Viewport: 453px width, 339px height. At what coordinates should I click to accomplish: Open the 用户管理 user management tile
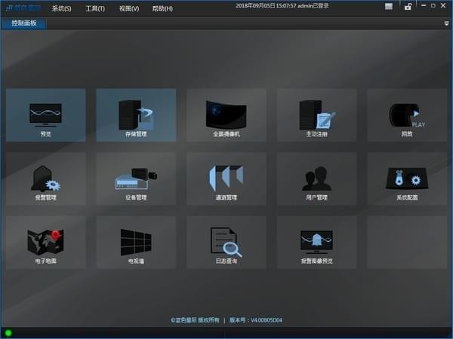(x=316, y=179)
